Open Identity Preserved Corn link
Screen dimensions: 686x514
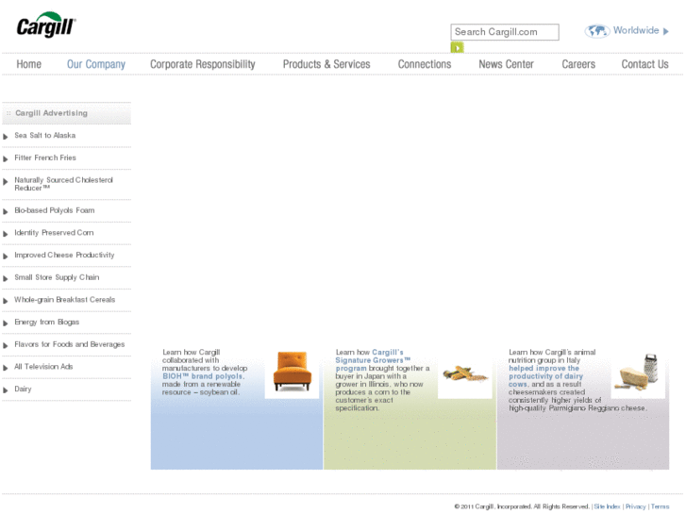[x=54, y=233]
